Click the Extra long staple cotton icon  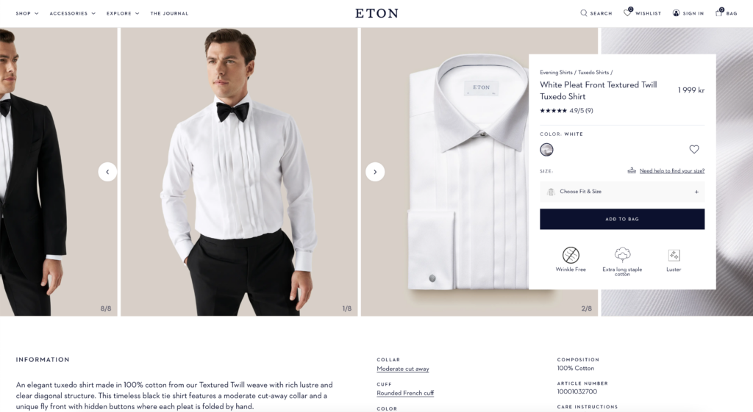click(x=622, y=254)
